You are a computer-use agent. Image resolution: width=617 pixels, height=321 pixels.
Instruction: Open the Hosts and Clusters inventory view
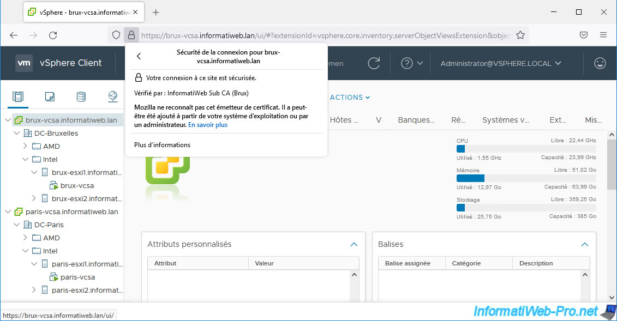(x=18, y=97)
